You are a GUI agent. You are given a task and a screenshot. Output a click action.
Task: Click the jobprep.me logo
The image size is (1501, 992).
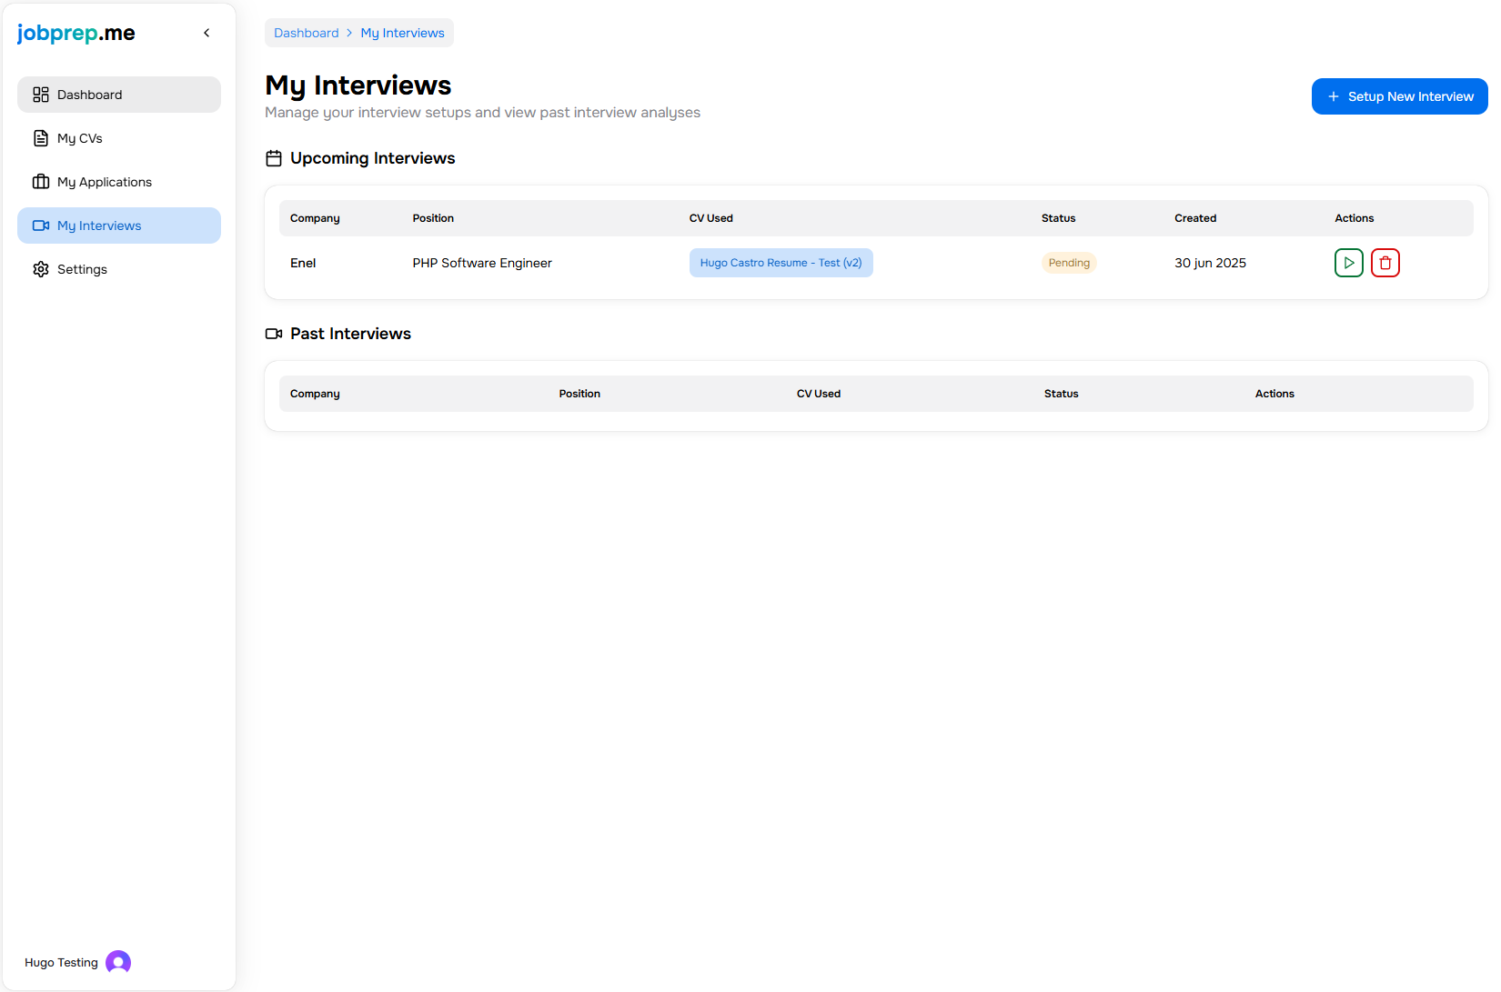pyautogui.click(x=76, y=33)
